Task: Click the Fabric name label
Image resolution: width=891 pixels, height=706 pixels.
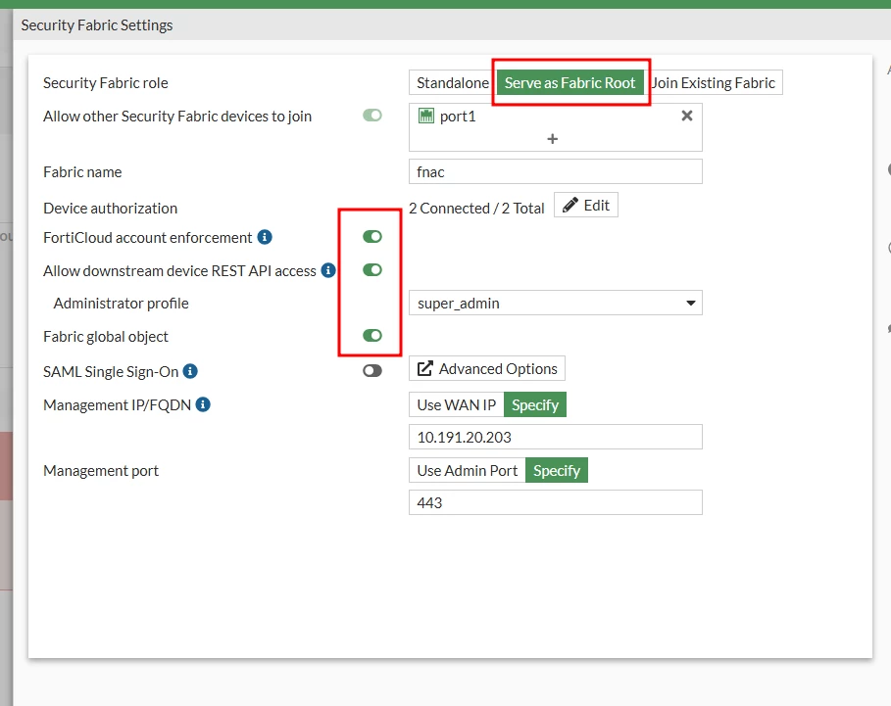Action: click(x=82, y=172)
